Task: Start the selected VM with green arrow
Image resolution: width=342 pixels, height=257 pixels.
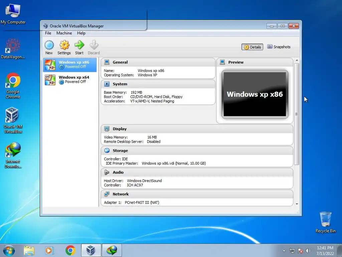Action: 79,45
